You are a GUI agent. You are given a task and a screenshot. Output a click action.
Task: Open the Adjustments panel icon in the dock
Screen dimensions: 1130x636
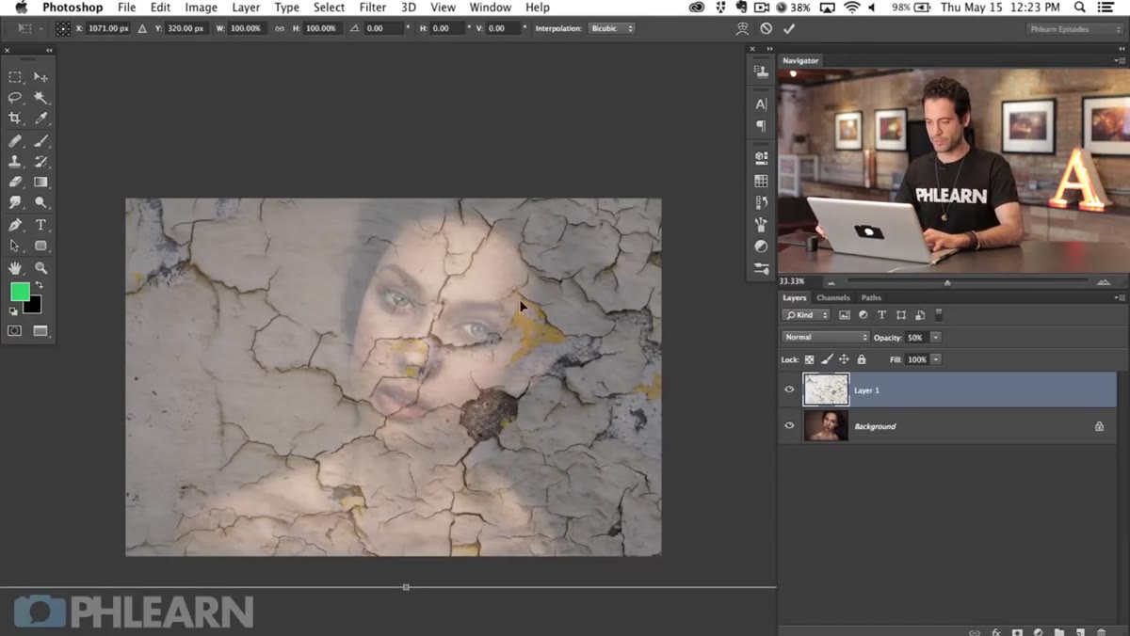(x=761, y=246)
